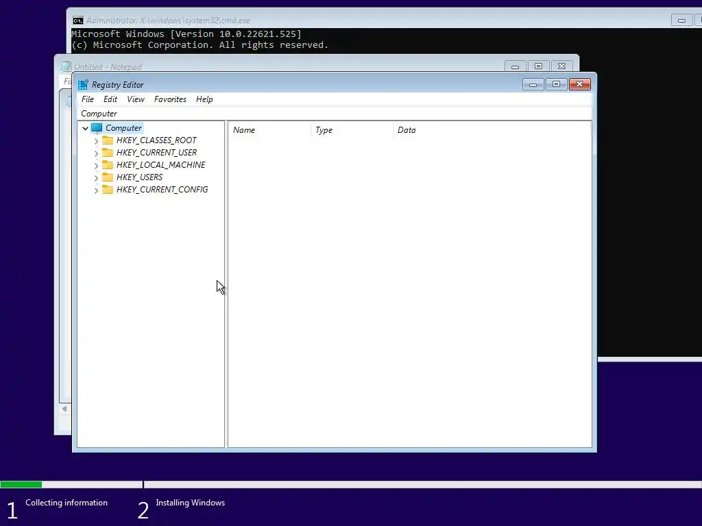The width and height of the screenshot is (702, 526).
Task: Click the Collecting information step label
Action: click(x=66, y=503)
